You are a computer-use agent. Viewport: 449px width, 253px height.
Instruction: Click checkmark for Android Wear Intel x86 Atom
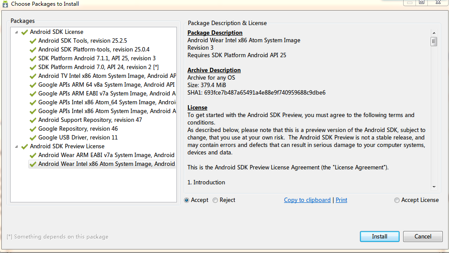[33, 164]
